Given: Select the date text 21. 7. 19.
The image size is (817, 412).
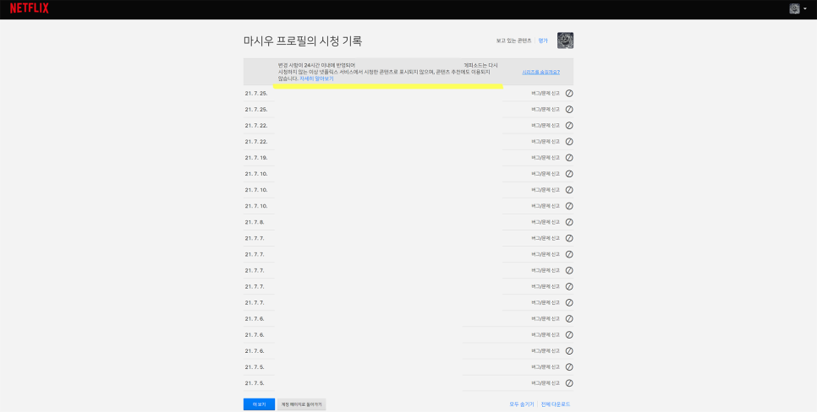Looking at the screenshot, I should 255,158.
